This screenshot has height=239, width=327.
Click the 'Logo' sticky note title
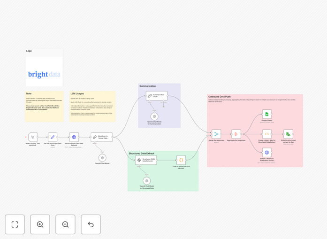(29, 51)
